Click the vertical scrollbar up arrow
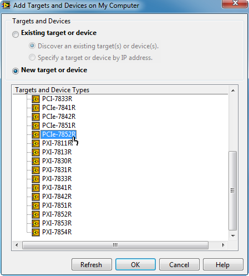Screen dimensions: 249x276 (233, 91)
